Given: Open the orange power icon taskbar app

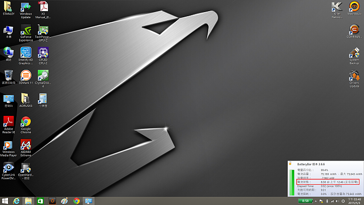Looking at the screenshot, I should [x=53, y=201].
